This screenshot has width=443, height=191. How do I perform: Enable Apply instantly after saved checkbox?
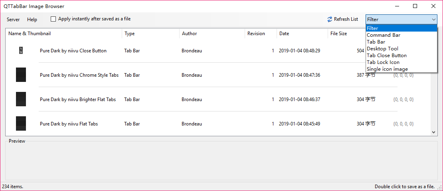point(53,19)
